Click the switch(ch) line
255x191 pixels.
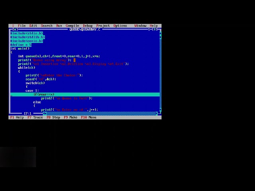pos(35,83)
